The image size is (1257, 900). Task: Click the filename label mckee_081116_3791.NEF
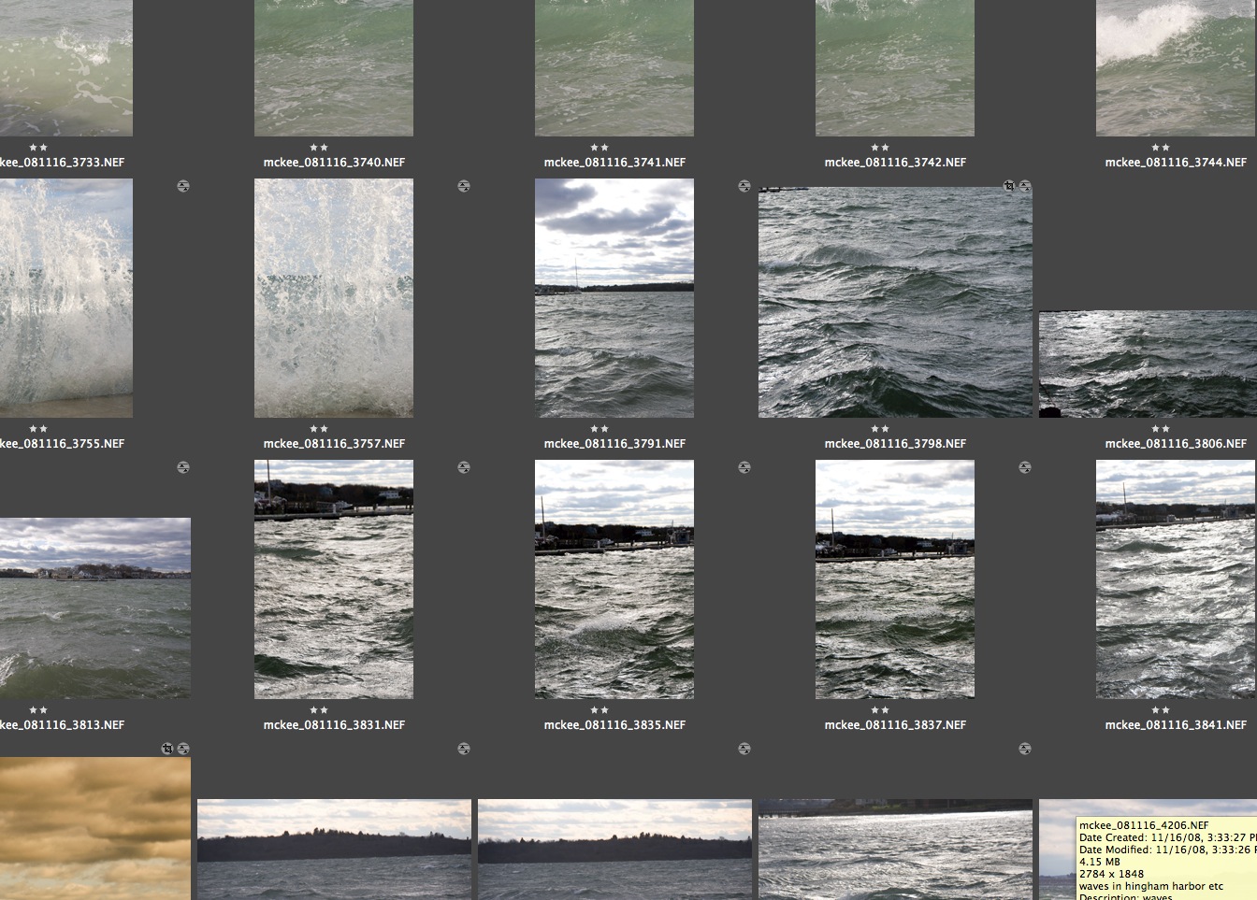pos(614,444)
